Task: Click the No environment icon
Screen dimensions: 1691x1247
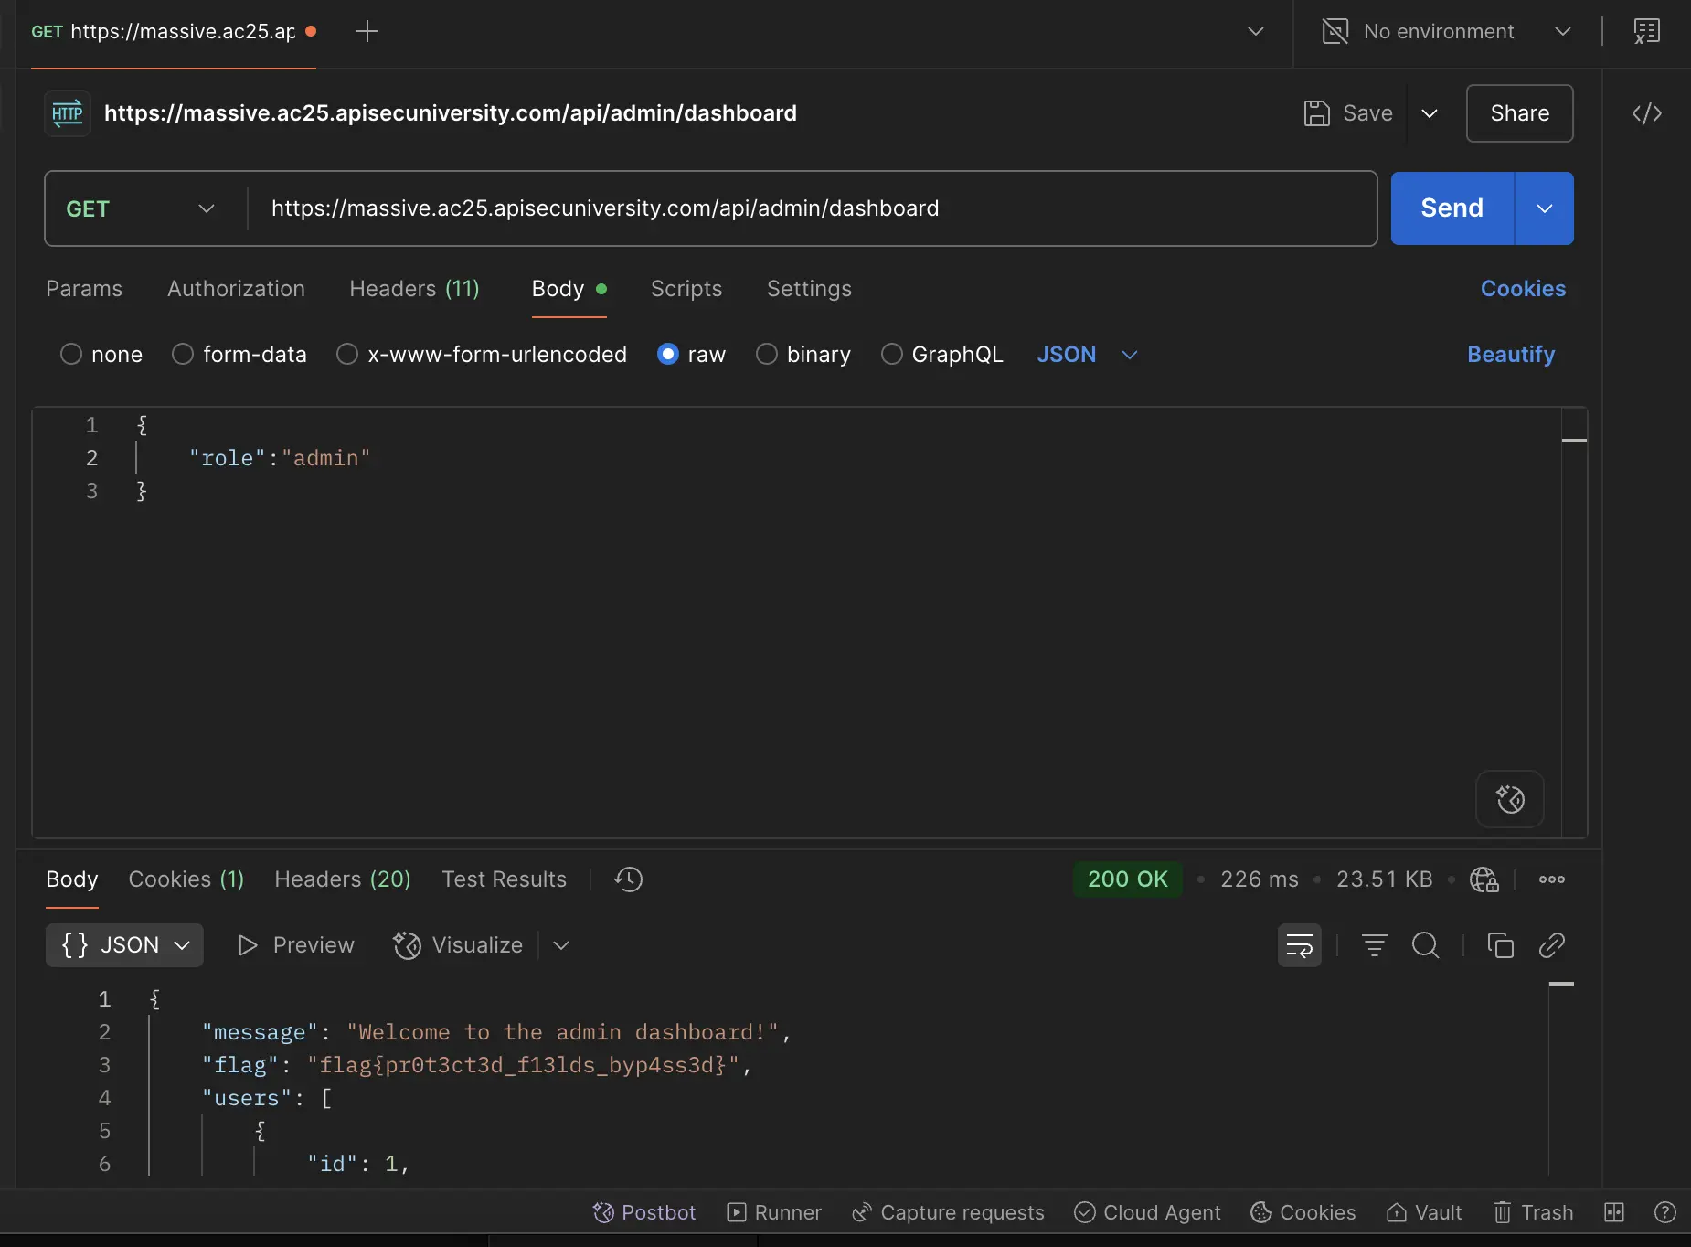Action: tap(1335, 31)
